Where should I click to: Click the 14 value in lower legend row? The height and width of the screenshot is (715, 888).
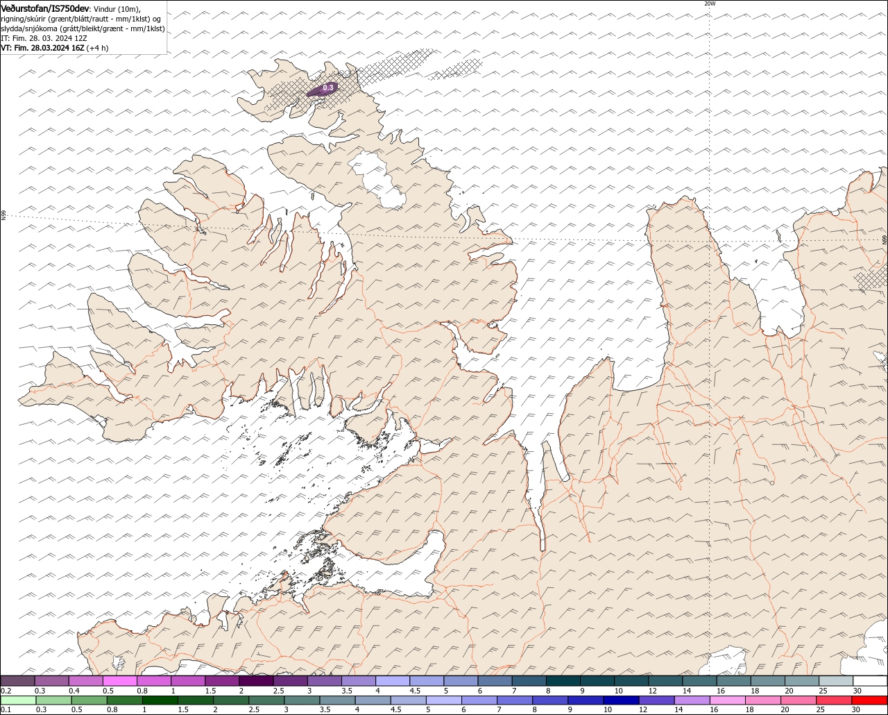click(x=678, y=710)
